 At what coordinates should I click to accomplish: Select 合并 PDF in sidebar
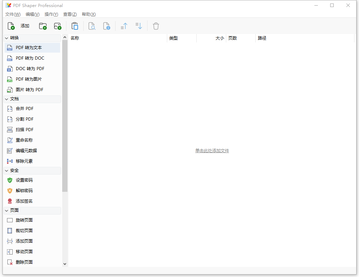click(x=25, y=109)
